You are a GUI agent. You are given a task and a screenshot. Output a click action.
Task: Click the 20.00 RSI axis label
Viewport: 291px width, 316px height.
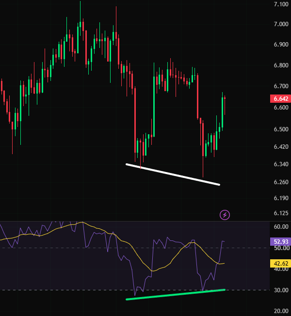(281, 311)
